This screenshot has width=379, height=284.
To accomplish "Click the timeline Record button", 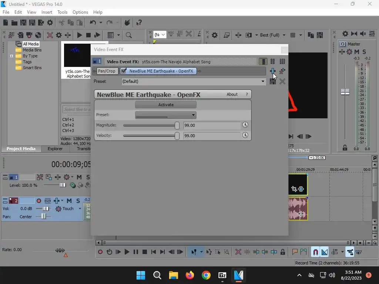I will pyautogui.click(x=100, y=252).
